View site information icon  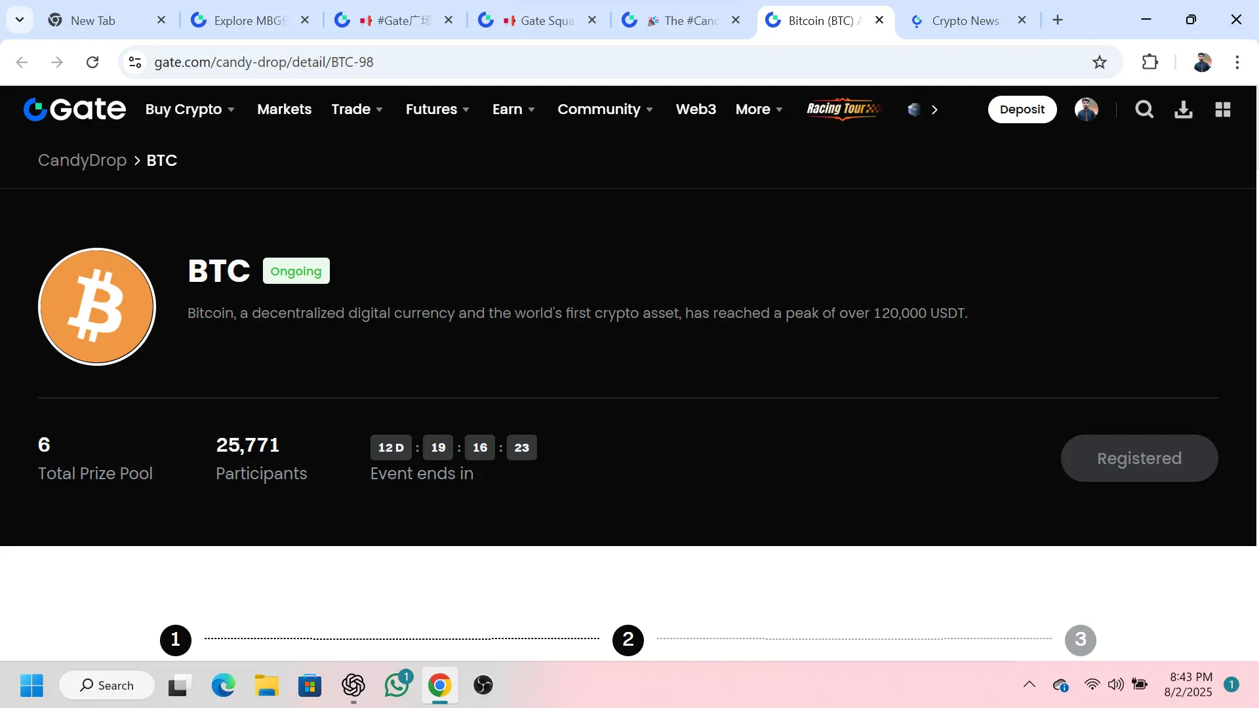[x=135, y=62]
